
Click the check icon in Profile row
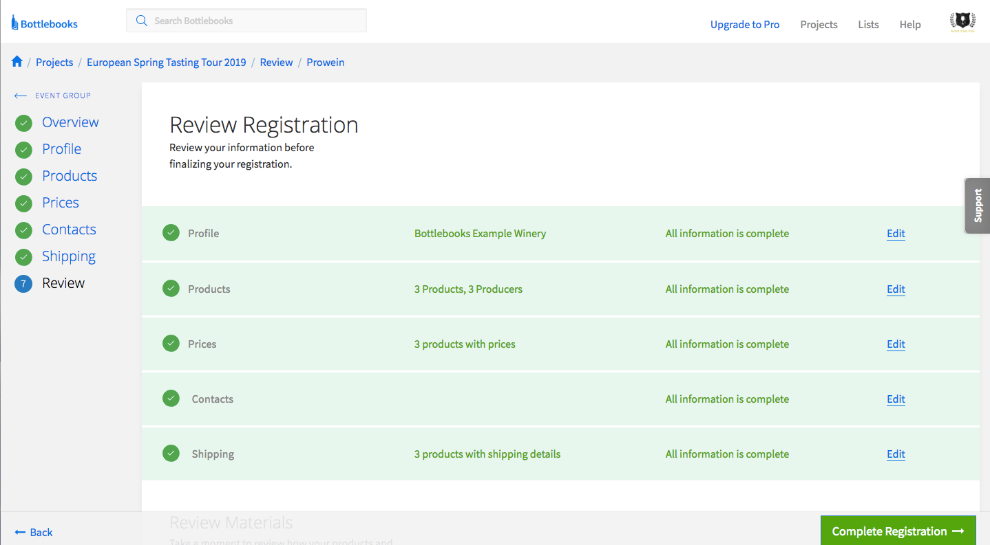pyautogui.click(x=171, y=233)
